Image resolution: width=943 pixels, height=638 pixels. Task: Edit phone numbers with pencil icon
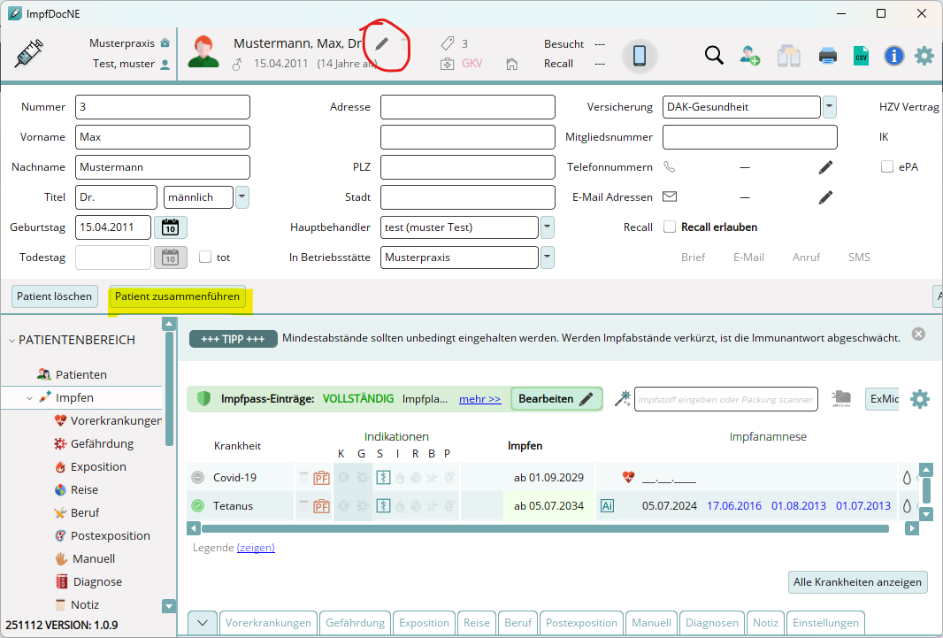coord(825,167)
